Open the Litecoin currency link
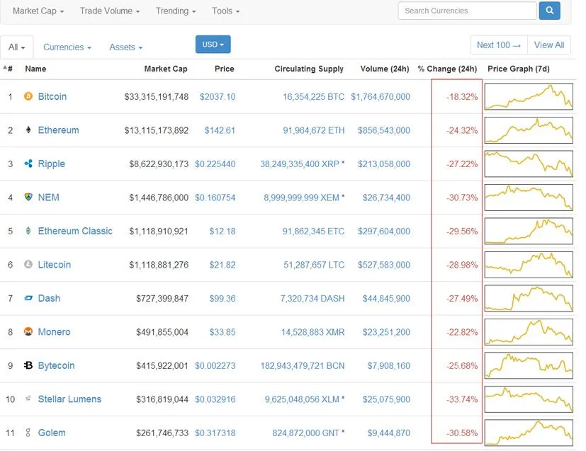Viewport: 586px width, 451px height. (x=54, y=264)
